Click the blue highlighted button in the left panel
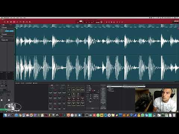 pyautogui.click(x=9, y=31)
